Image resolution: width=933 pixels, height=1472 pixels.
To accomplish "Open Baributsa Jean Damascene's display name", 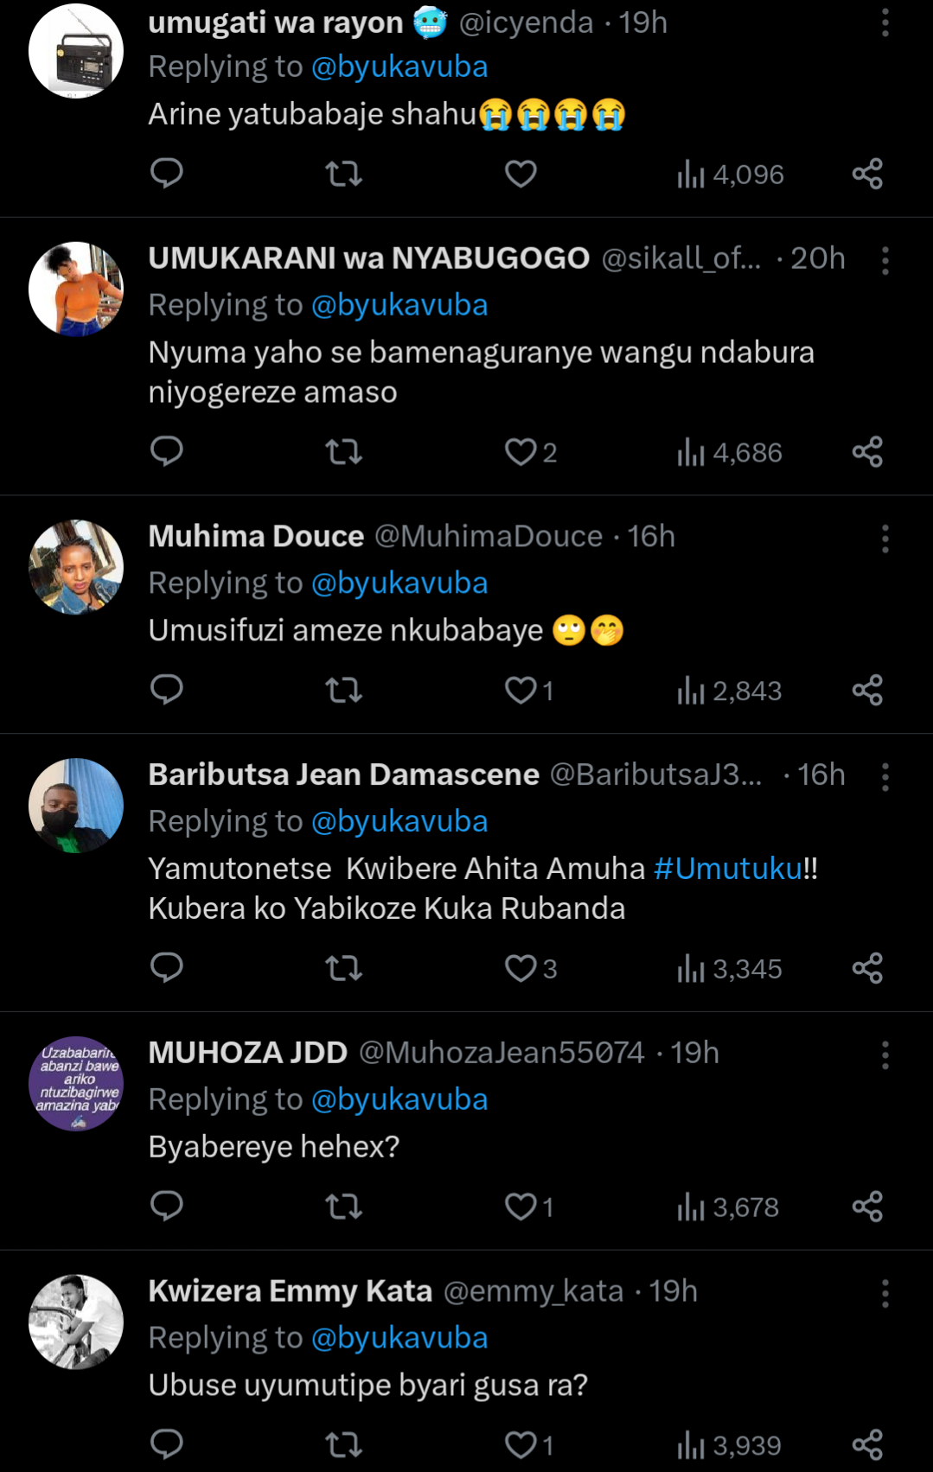I will pos(343,775).
